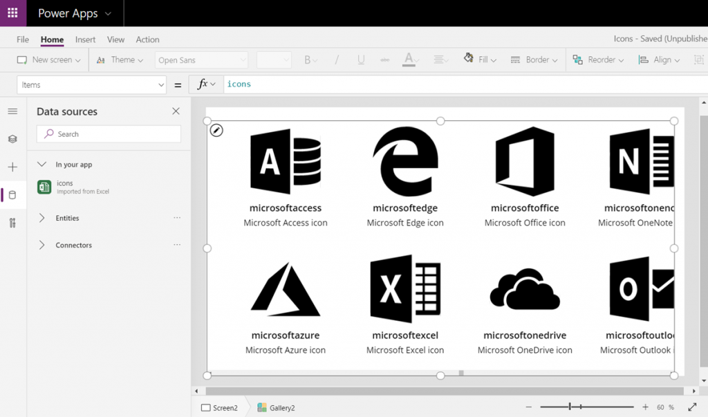
Task: Toggle the hamburger navigation menu
Action: (12, 111)
